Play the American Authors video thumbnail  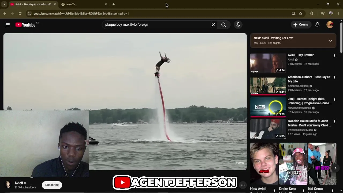pos(268,86)
